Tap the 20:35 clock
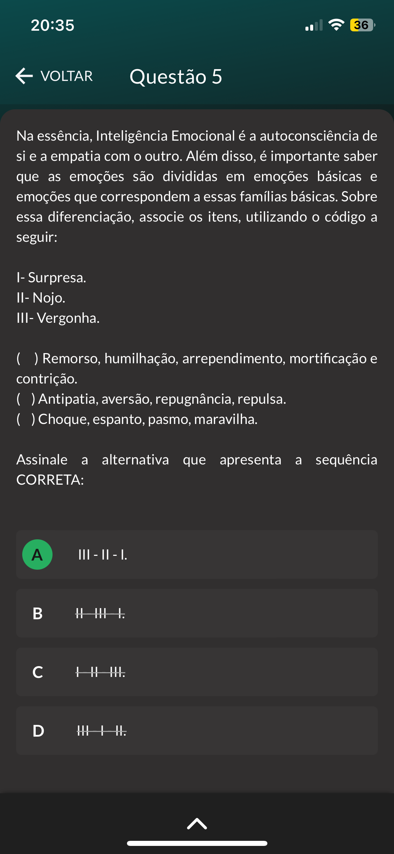 tap(53, 25)
